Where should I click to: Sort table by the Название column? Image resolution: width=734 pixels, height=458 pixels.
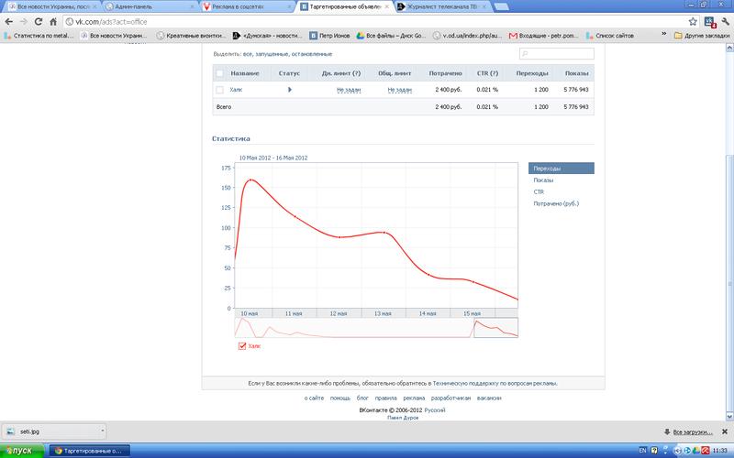pos(245,73)
